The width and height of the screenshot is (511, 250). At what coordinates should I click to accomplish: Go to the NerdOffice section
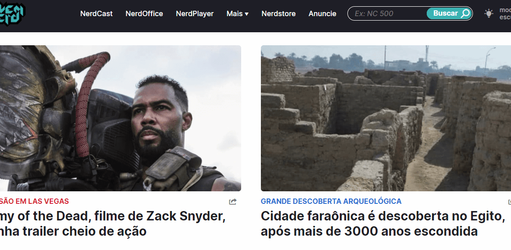144,14
